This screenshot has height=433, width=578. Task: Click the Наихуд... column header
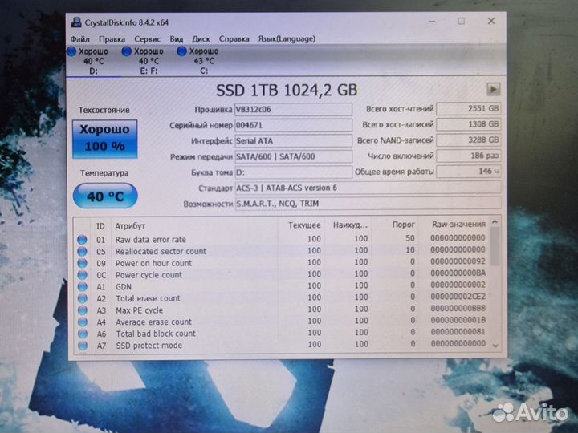350,225
